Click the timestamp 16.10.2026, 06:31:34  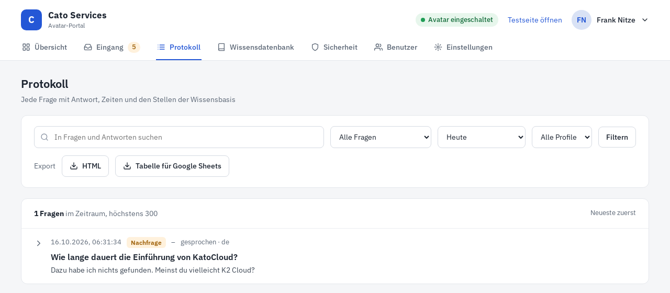86,242
